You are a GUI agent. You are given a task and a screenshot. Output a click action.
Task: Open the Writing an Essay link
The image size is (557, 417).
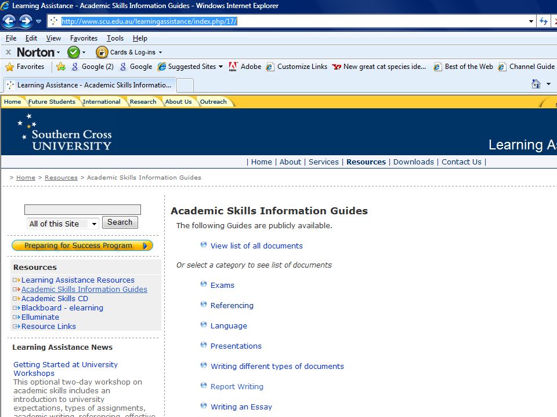click(241, 407)
